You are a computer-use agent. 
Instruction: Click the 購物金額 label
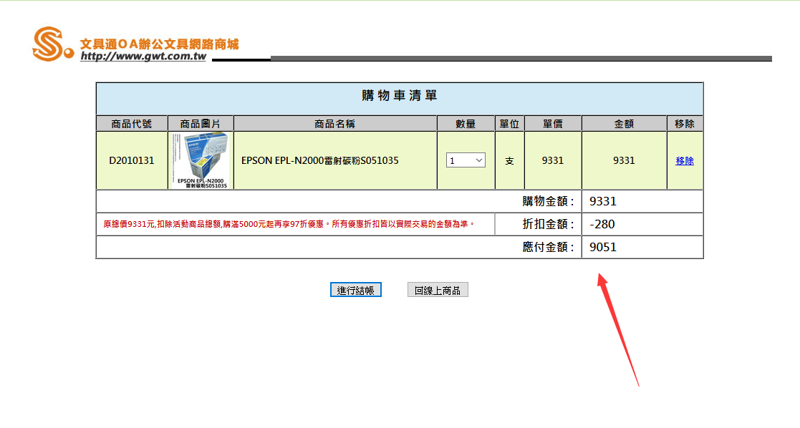click(548, 202)
